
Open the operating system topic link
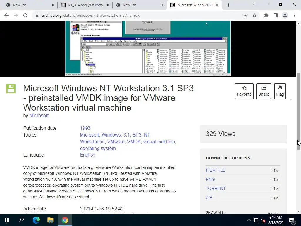click(x=98, y=148)
